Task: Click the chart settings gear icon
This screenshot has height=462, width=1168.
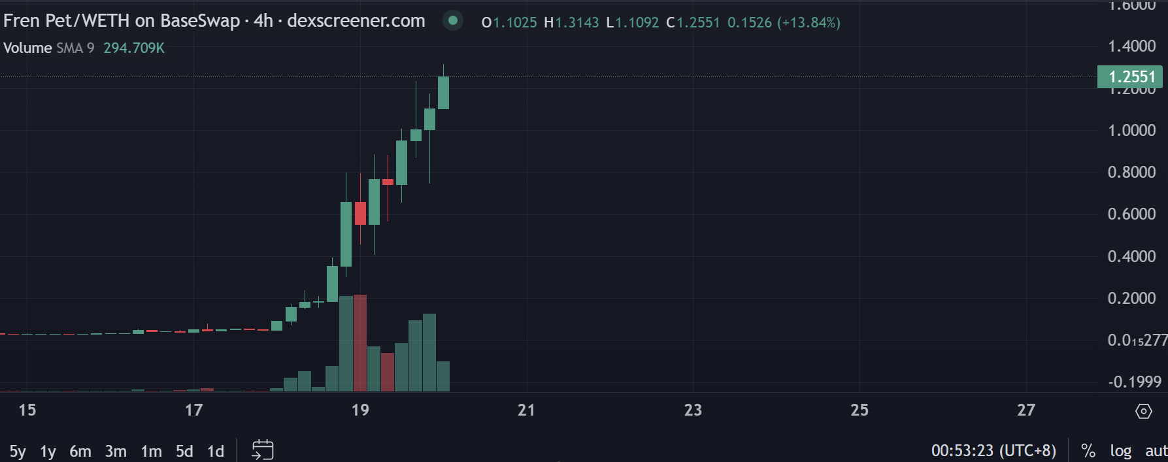Action: [1143, 411]
